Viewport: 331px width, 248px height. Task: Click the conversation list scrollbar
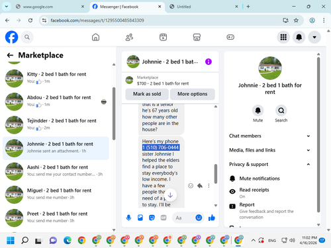click(114, 114)
